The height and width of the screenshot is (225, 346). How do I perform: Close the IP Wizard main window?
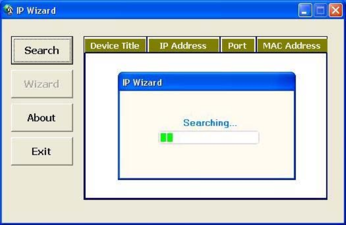coord(335,10)
